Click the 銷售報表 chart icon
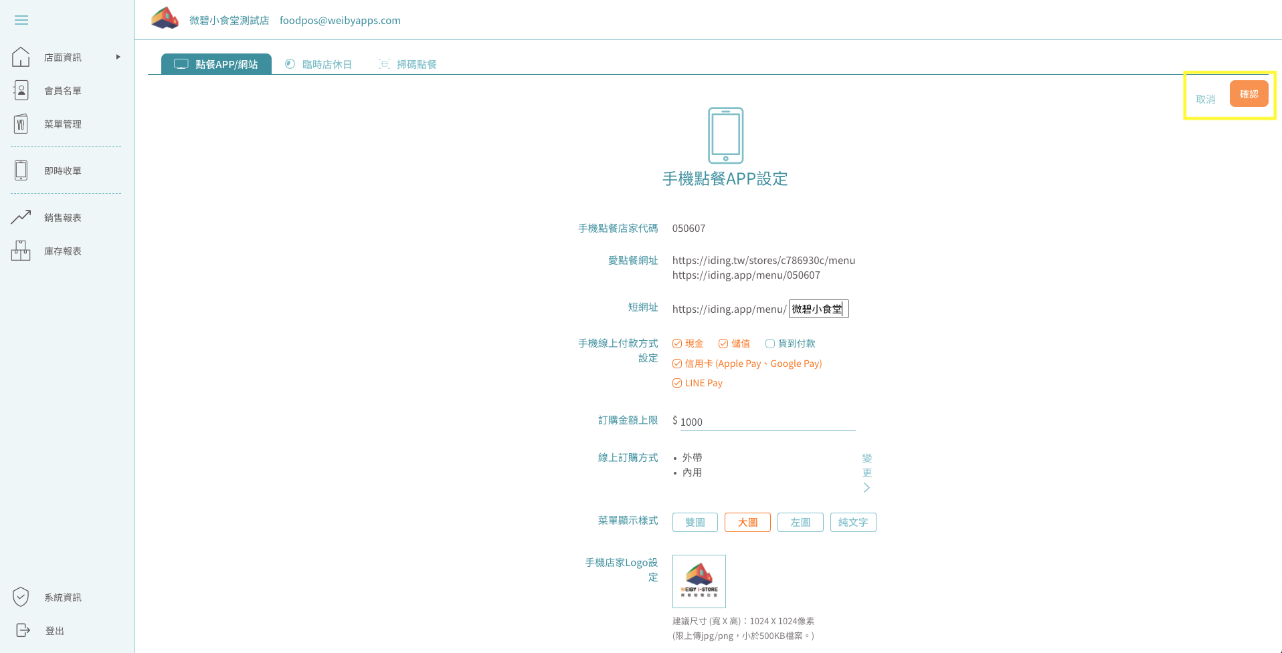1282x653 pixels. pos(21,217)
